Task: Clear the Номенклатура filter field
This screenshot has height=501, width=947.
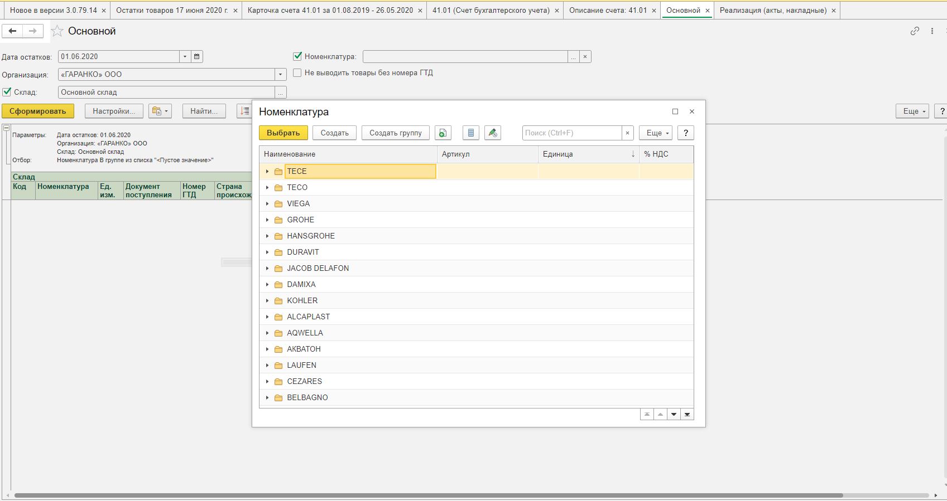Action: [x=585, y=57]
